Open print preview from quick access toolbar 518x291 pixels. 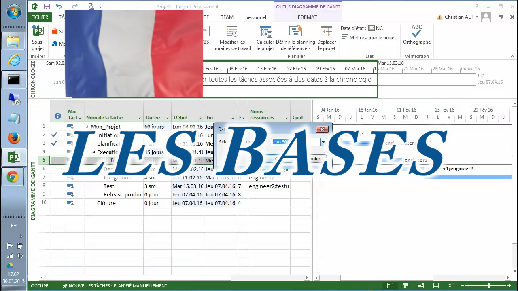[91, 6]
